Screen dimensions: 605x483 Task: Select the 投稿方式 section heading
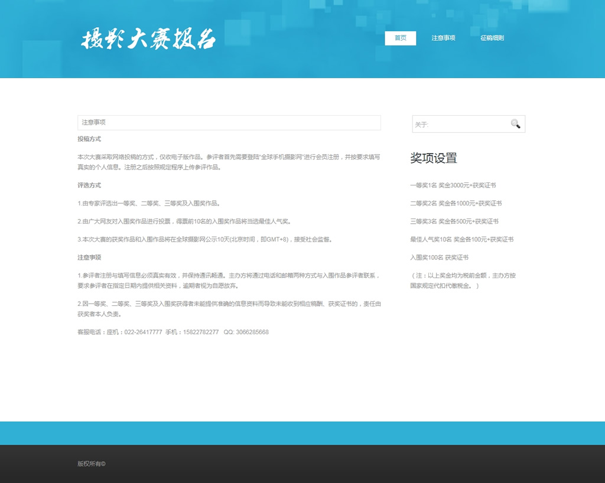89,139
